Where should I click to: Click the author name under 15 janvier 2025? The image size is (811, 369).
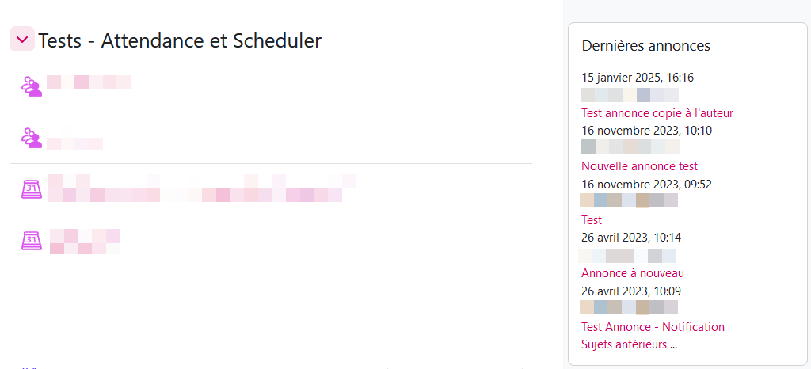(x=630, y=95)
